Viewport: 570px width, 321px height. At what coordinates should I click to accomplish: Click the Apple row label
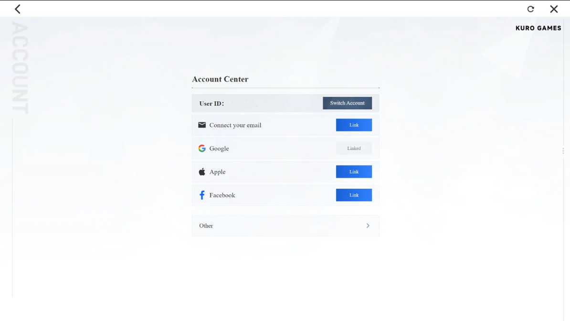(217, 172)
